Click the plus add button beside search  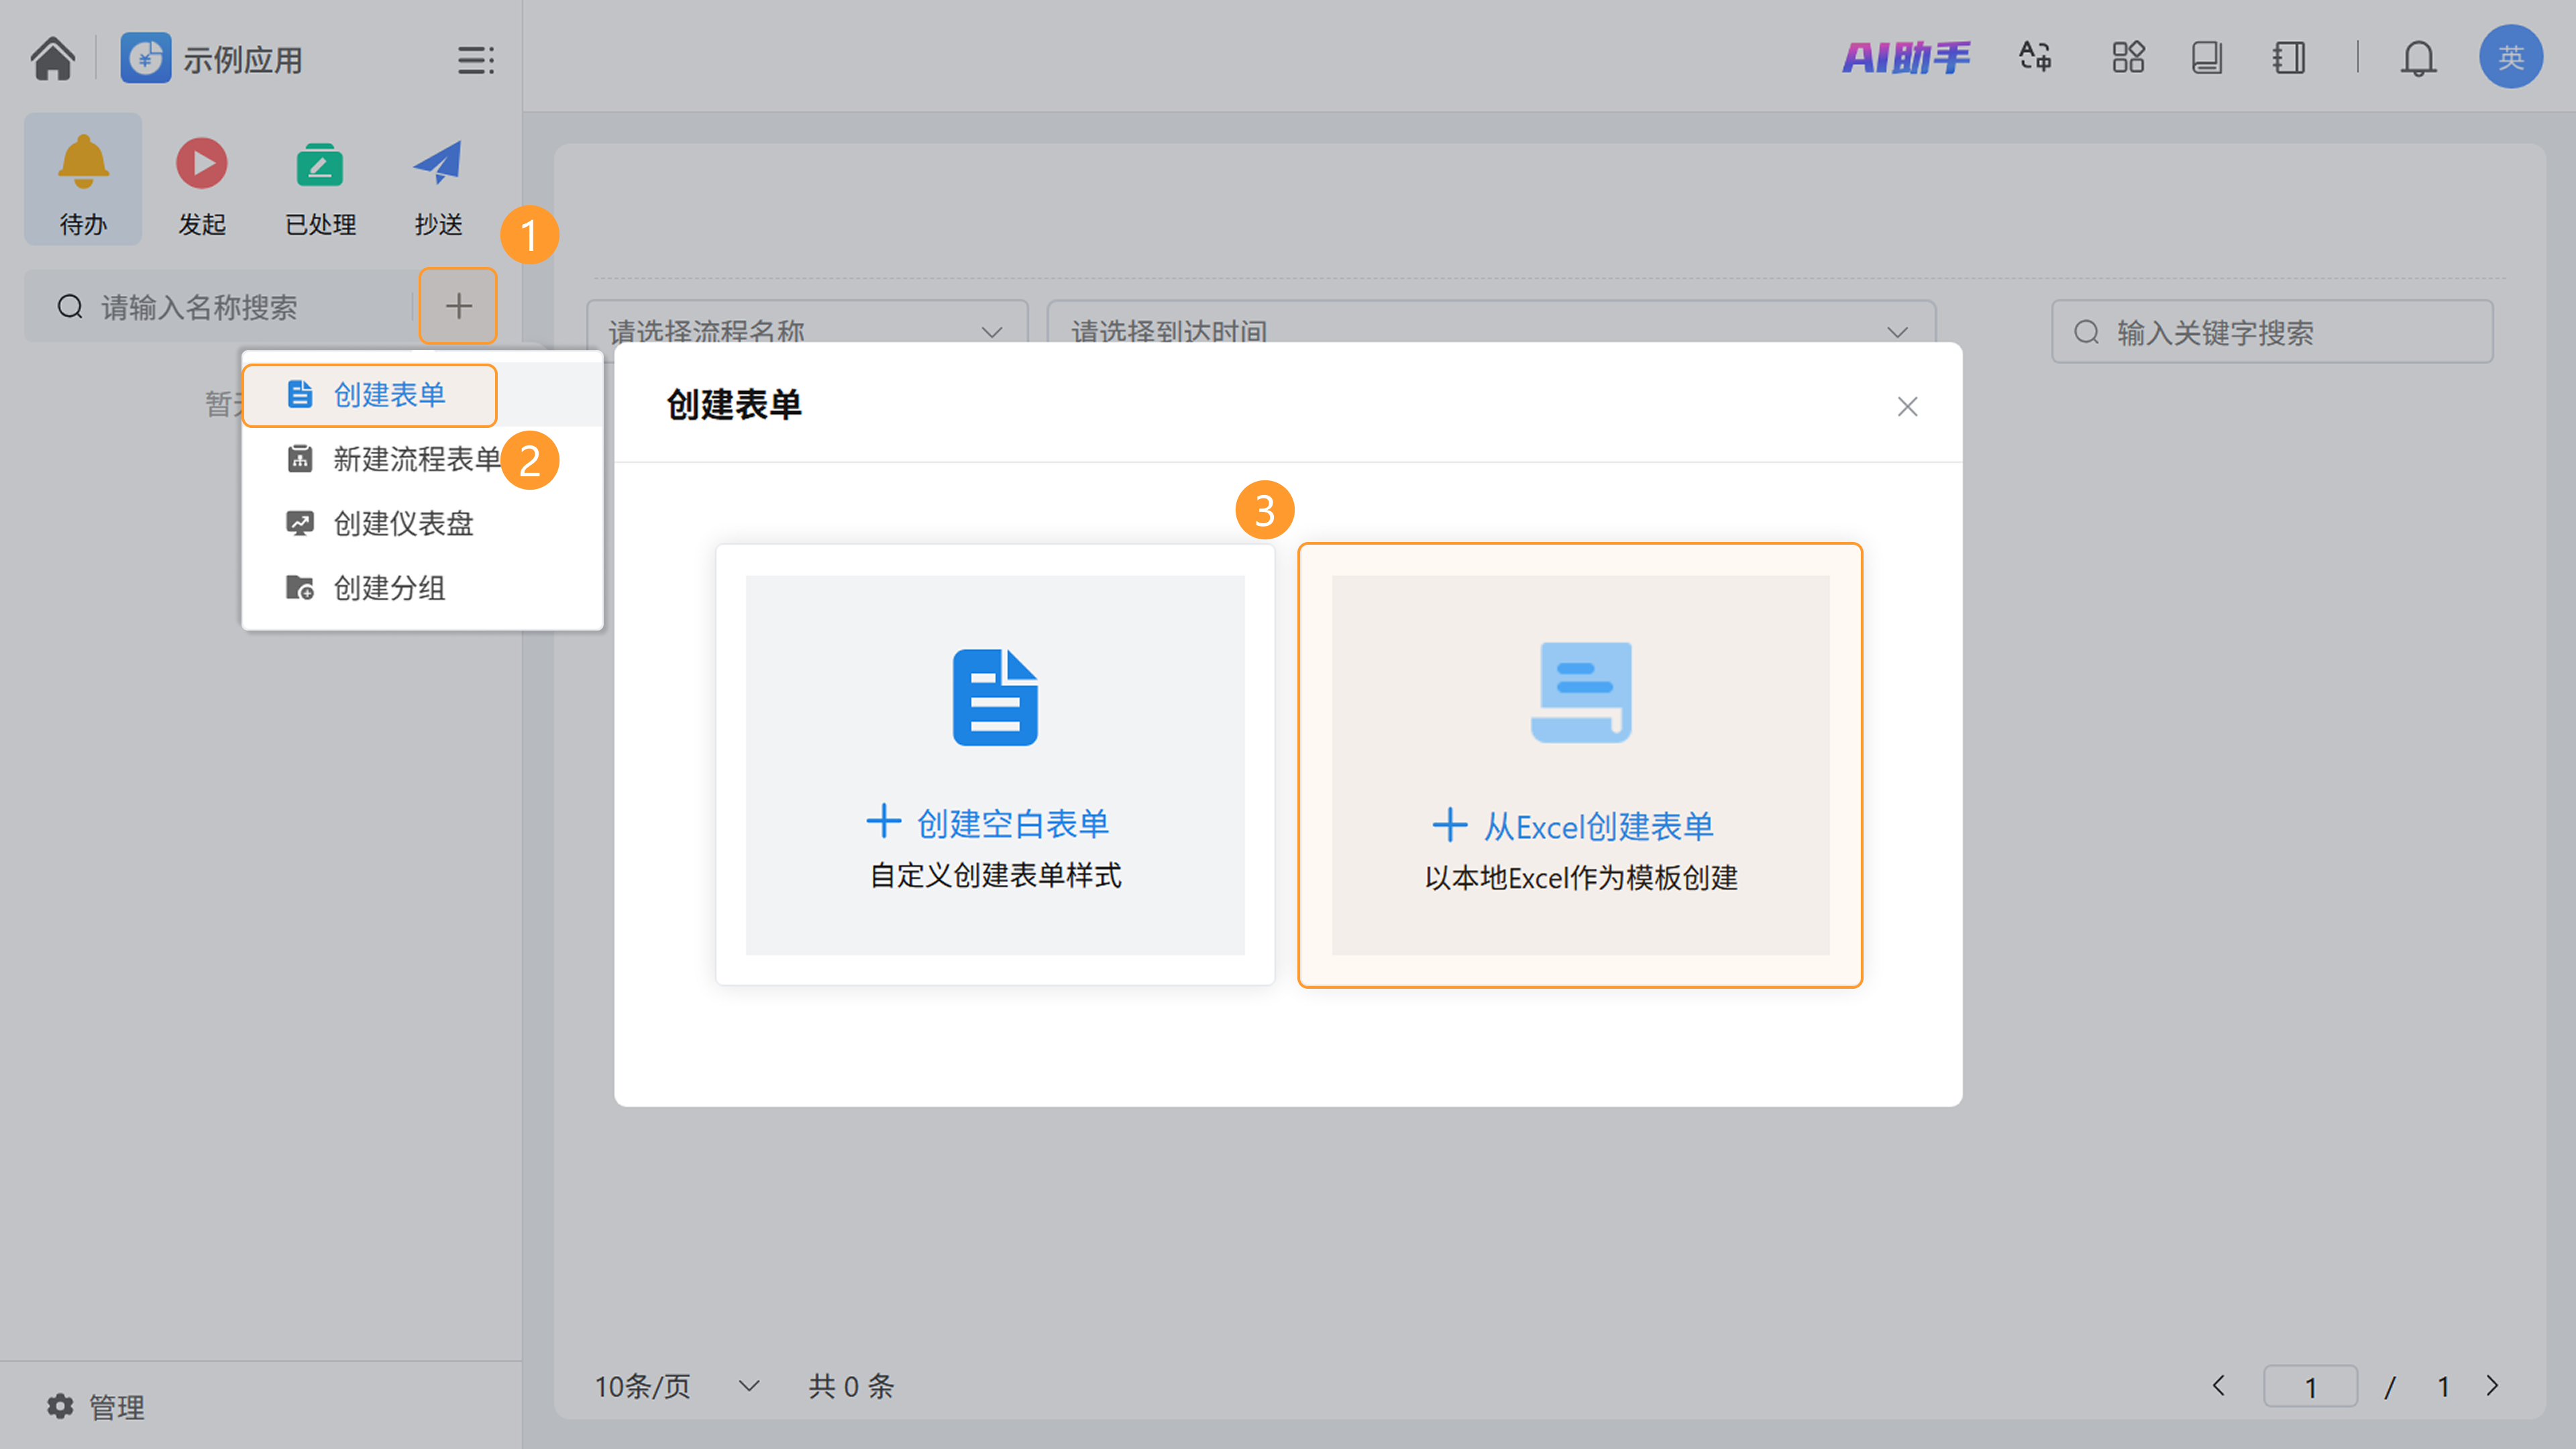(458, 306)
